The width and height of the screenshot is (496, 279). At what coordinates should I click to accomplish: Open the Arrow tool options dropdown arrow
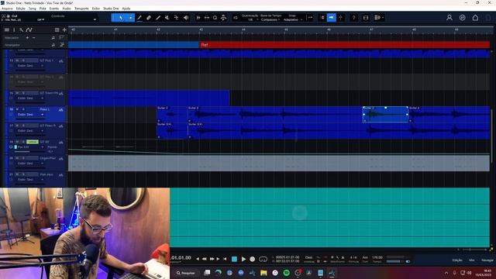131,18
